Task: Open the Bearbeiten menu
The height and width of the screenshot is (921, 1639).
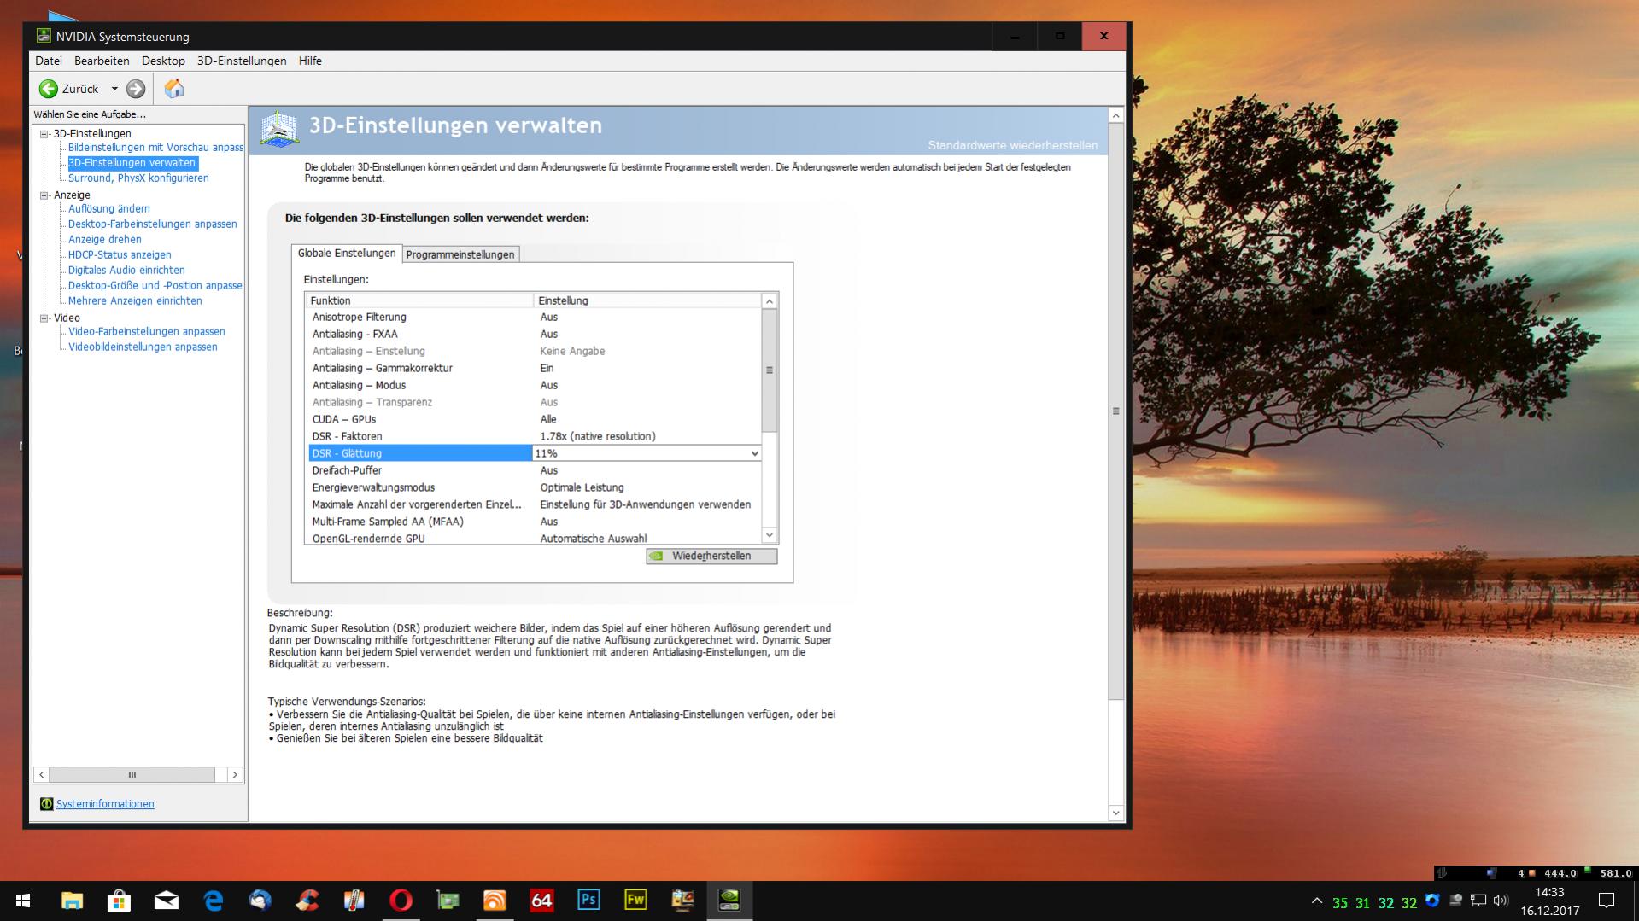Action: (x=102, y=61)
